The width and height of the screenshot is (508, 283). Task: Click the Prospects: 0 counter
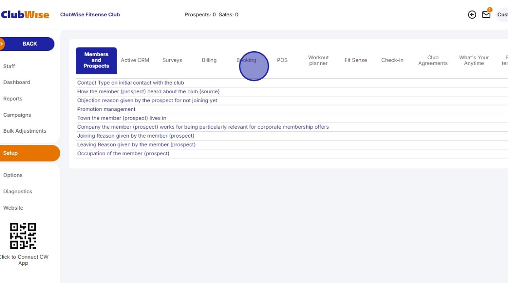tap(200, 14)
